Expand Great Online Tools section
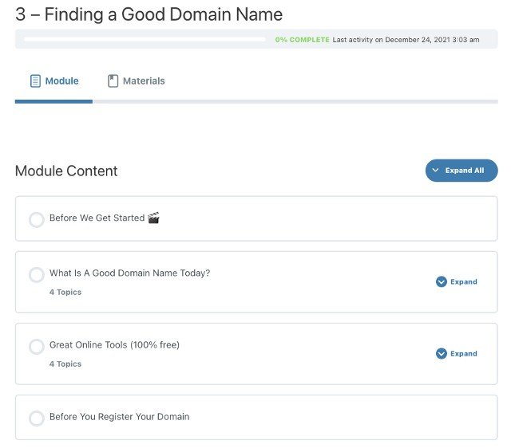The height and width of the screenshot is (448, 511). pos(456,353)
